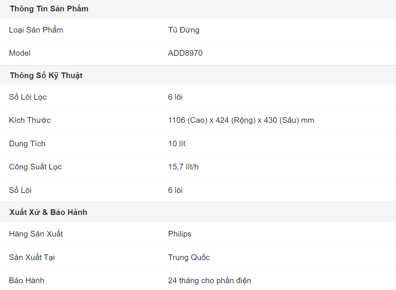
Task: Select the ADD8970 model number
Action: (x=185, y=53)
